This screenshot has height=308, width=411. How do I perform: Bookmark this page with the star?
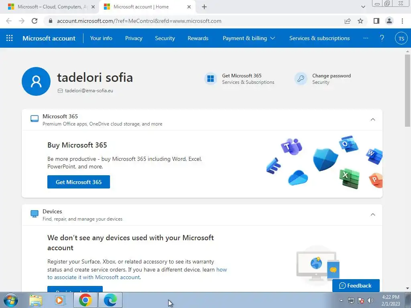click(360, 21)
